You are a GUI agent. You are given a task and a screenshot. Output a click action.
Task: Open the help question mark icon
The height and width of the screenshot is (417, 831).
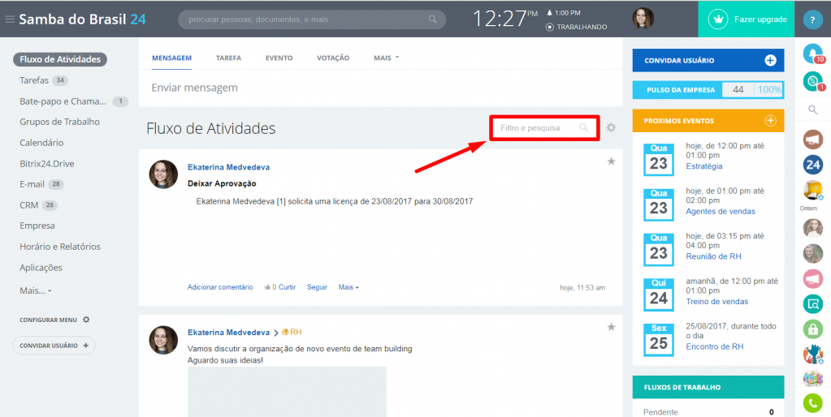812,19
